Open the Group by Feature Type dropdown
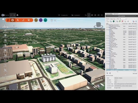 (113, 19)
